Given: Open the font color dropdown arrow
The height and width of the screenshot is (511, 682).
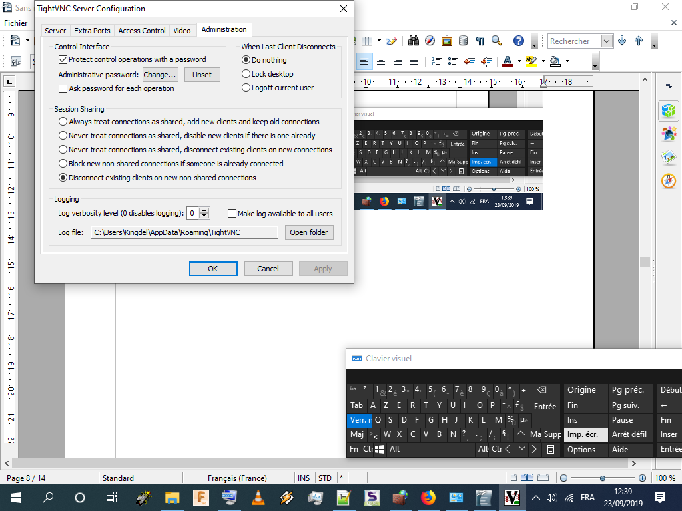Looking at the screenshot, I should point(519,61).
